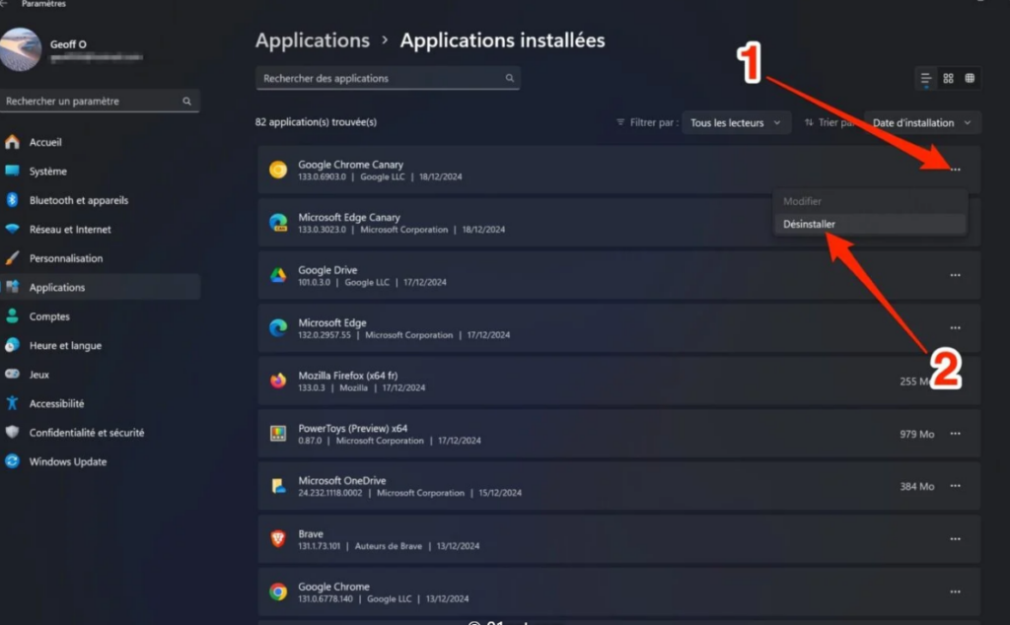
Task: Click the Brave browser app icon
Action: tap(278, 539)
